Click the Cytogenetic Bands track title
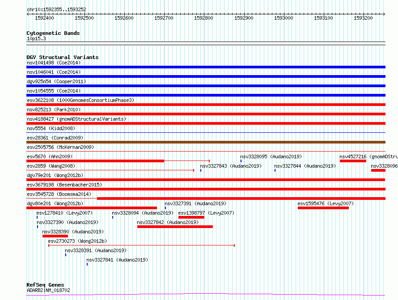 53,33
